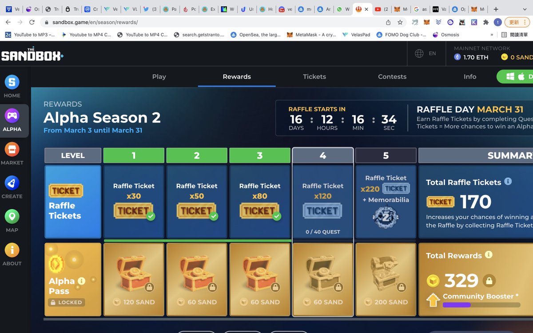Open MetaMask fox extension icon
Viewport: 533px width, 333px height.
click(x=426, y=22)
